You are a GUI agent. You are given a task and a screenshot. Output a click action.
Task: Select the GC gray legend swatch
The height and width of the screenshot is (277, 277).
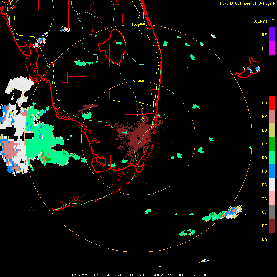272,212
